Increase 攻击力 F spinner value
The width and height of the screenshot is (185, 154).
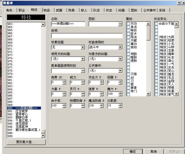pos(102,81)
